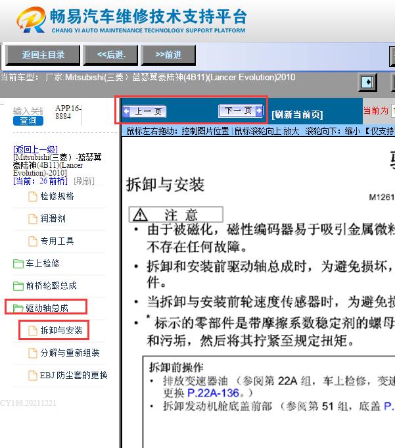Go to previous page with 上一页
This screenshot has width=395, height=448.
[x=145, y=111]
